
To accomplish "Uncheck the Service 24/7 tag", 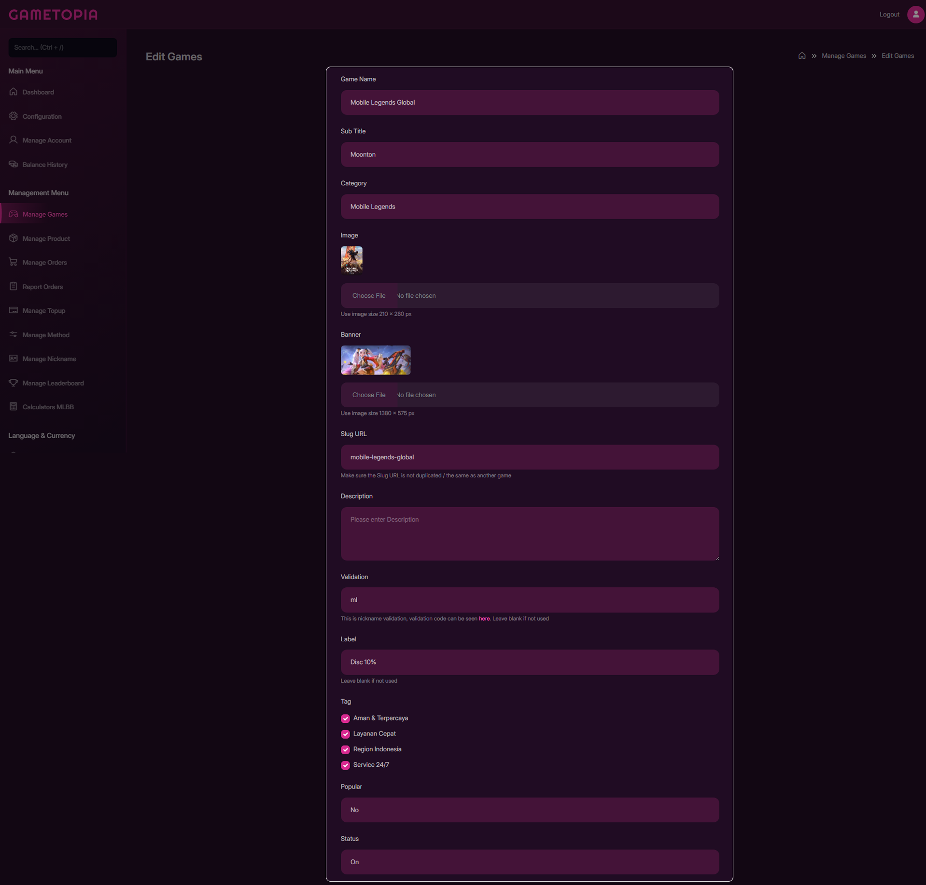I will pos(345,765).
